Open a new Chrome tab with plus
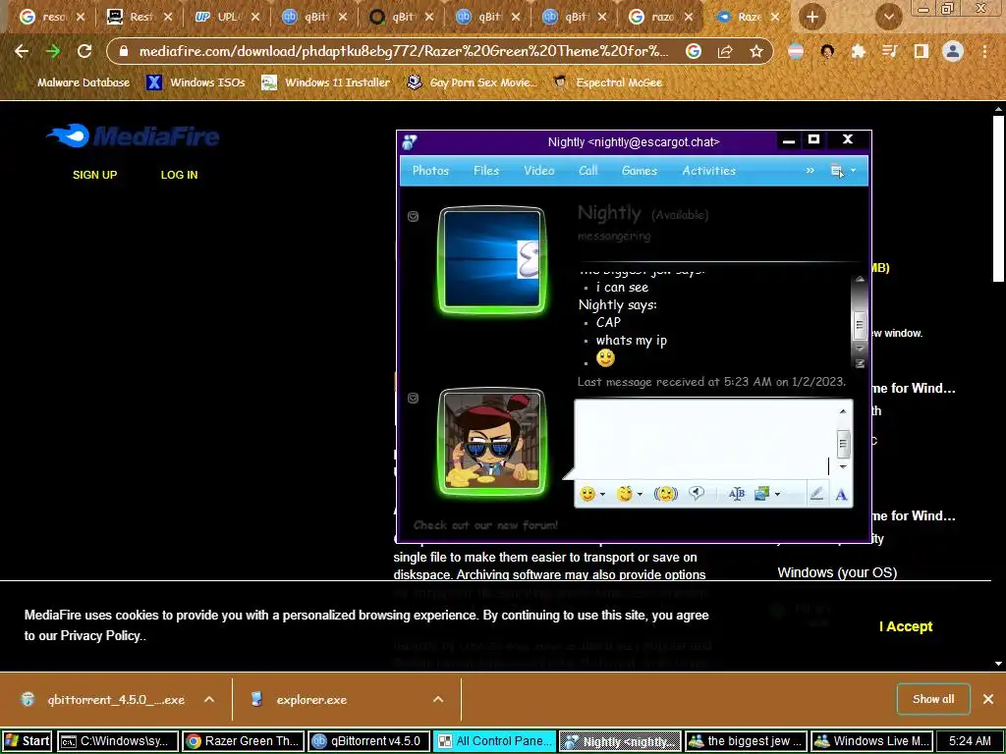 click(811, 18)
